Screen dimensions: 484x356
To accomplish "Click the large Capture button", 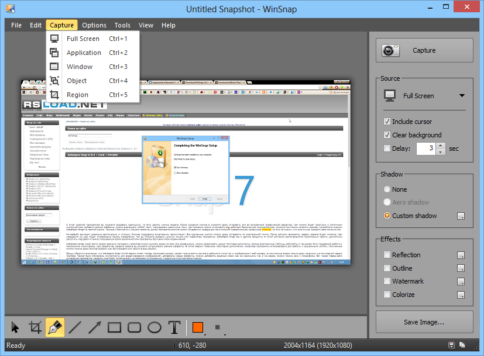I will [424, 50].
